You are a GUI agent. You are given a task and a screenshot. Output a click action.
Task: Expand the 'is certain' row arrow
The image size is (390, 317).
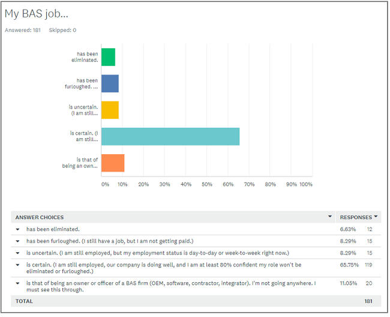pos(17,265)
